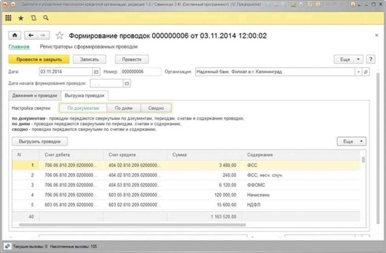Expand the Организация dropdown arrow
This screenshot has width=386, height=253.
(358, 72)
